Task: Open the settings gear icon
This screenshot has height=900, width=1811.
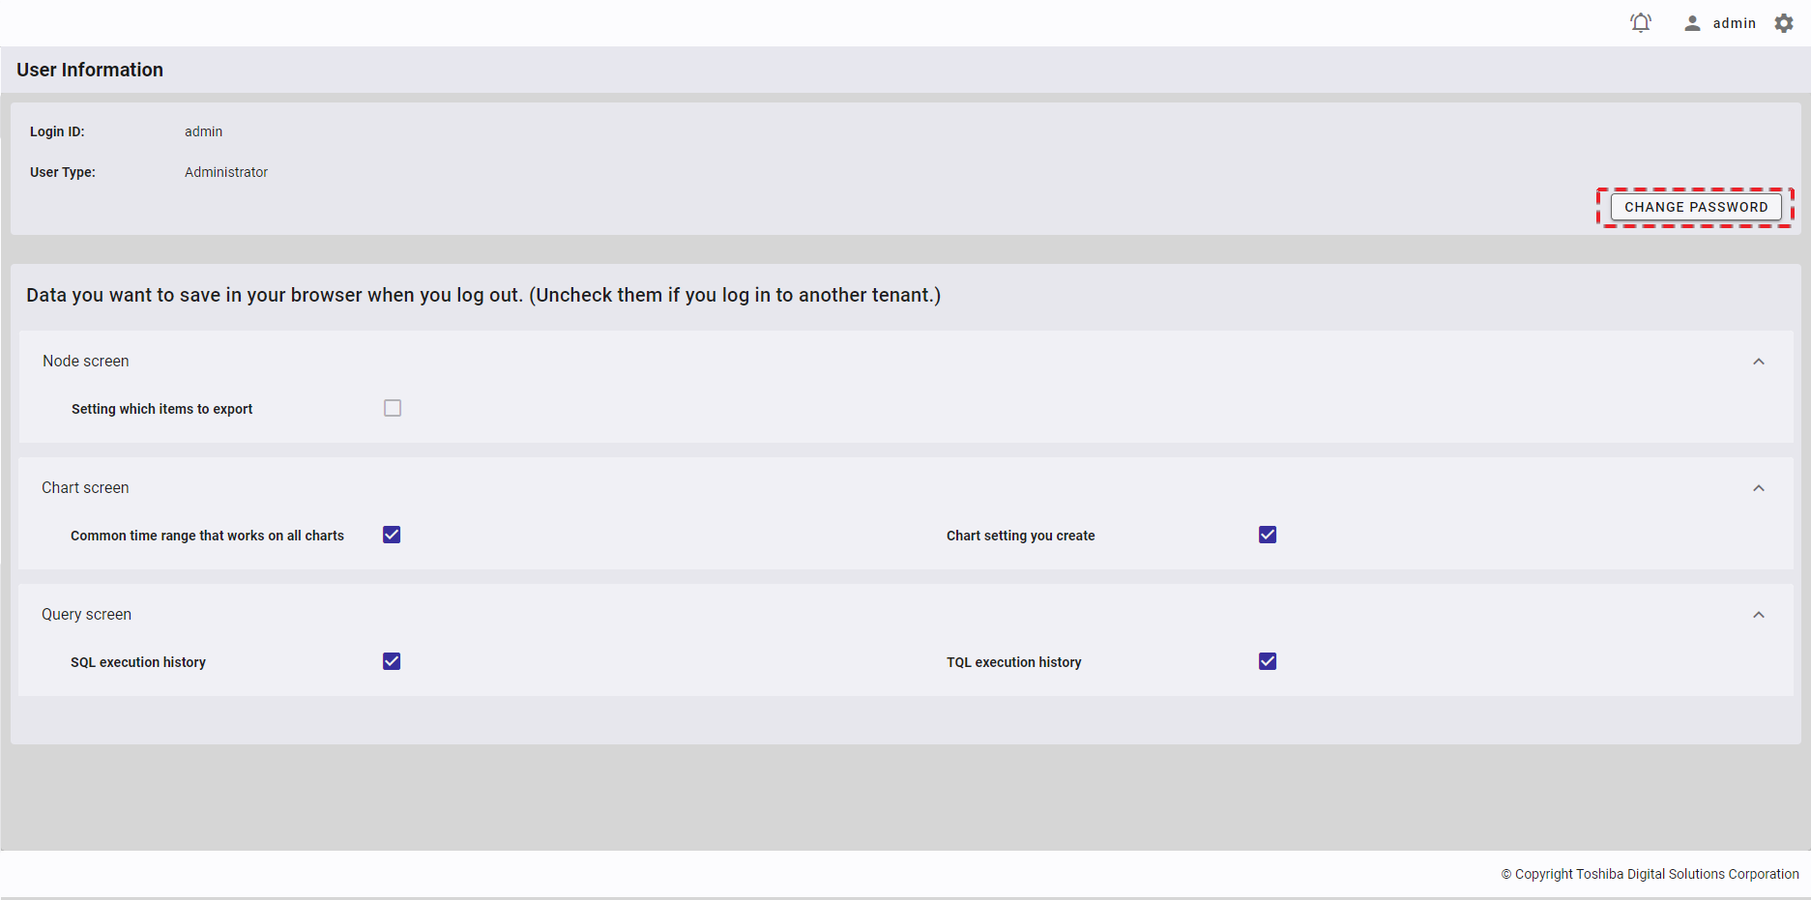Action: (x=1784, y=23)
